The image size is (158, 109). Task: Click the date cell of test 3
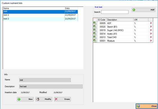71,19
